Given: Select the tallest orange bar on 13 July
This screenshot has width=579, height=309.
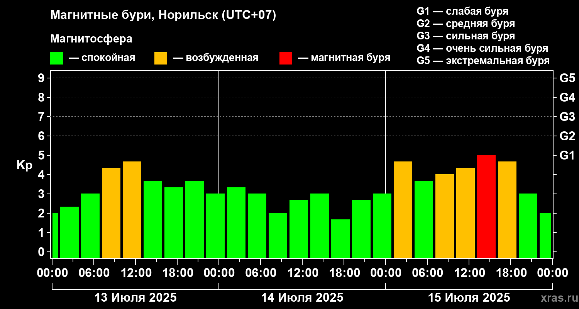Looking at the screenshot, I should tap(132, 209).
